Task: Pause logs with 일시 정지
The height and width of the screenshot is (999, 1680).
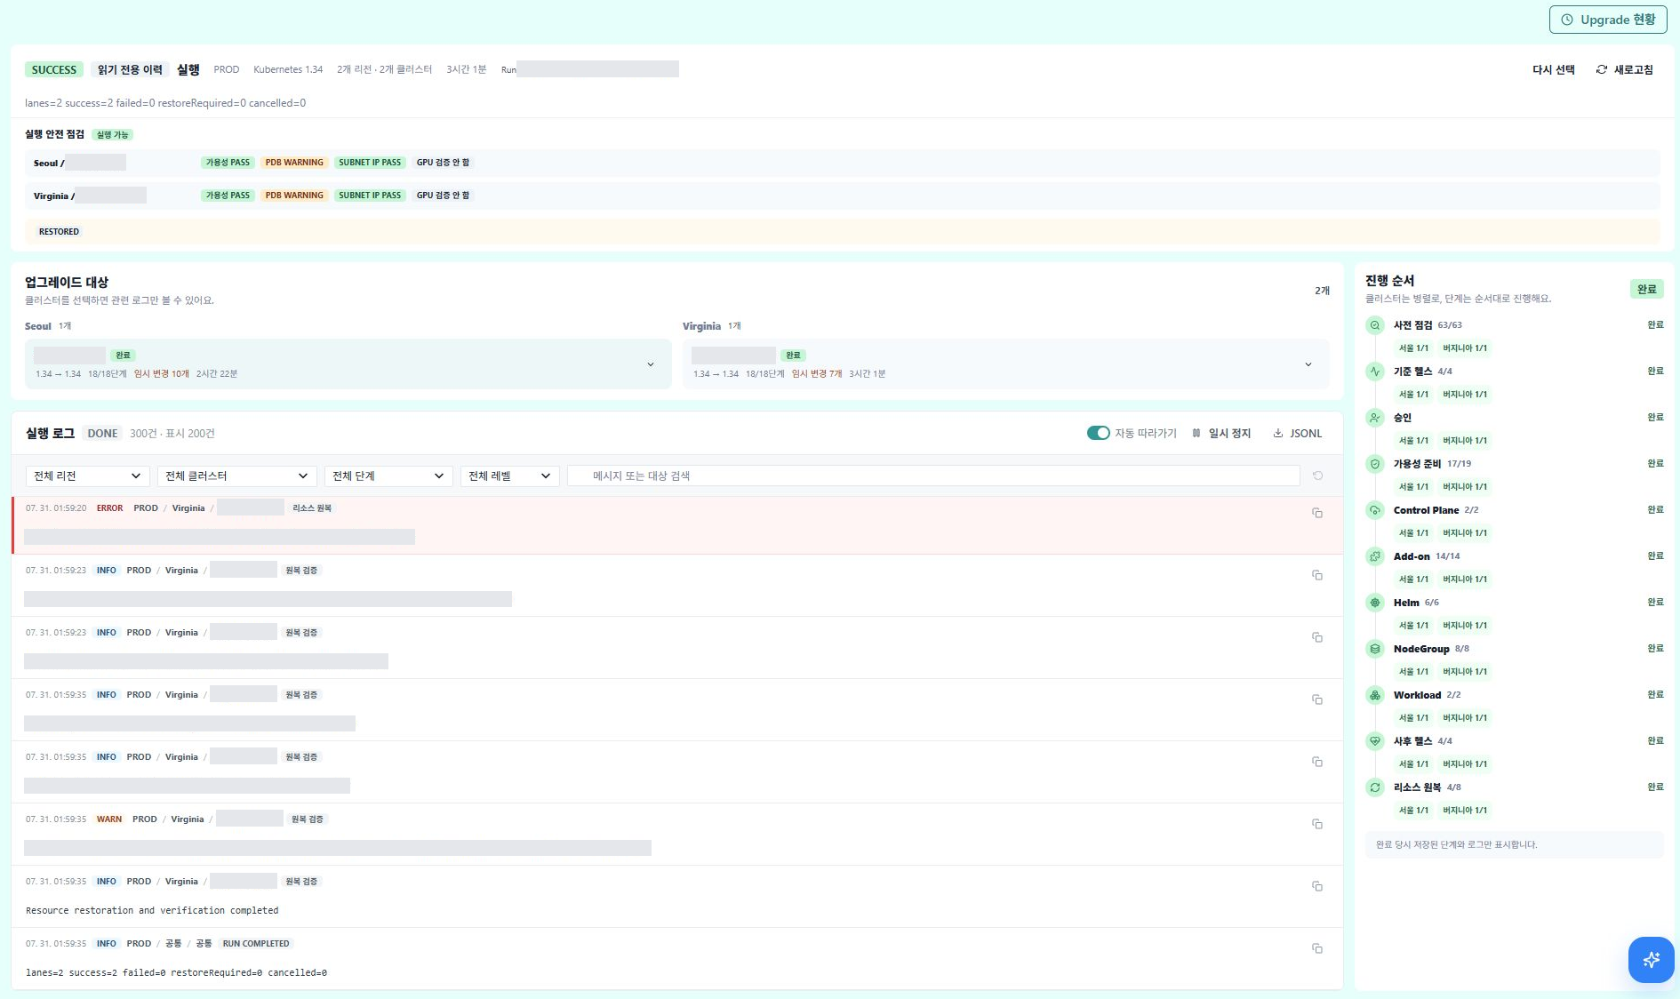Action: tap(1221, 433)
